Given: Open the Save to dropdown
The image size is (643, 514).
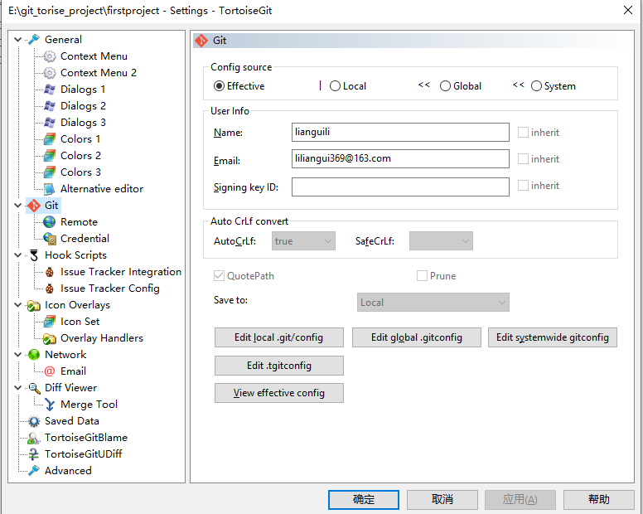Looking at the screenshot, I should coord(433,303).
